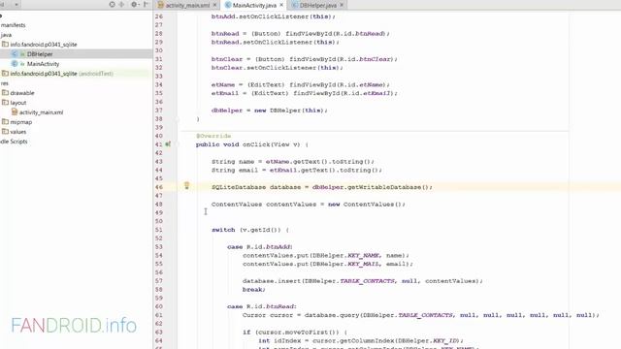
Task: Click etEmail findViewById assignment on line 35
Action: click(304, 93)
